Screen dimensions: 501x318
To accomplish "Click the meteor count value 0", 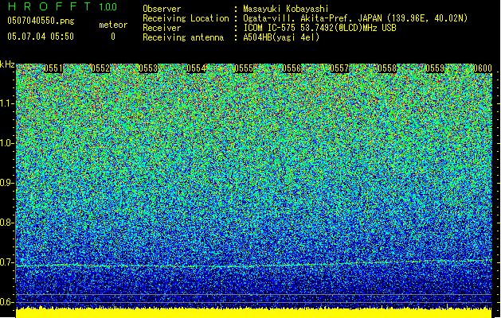I will coord(113,37).
